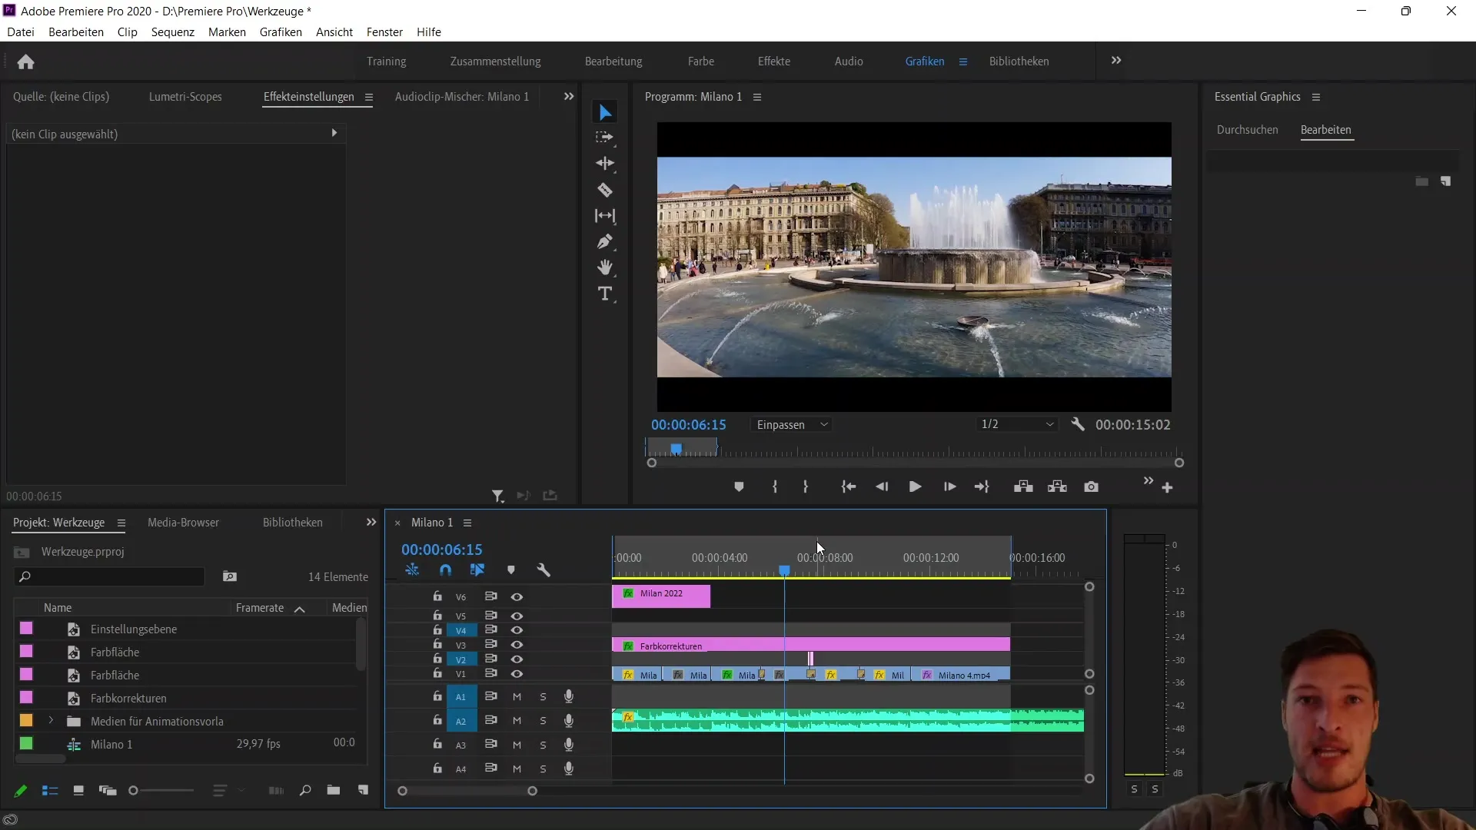Adjust Project panel thumbnail zoom slider

coord(133,791)
